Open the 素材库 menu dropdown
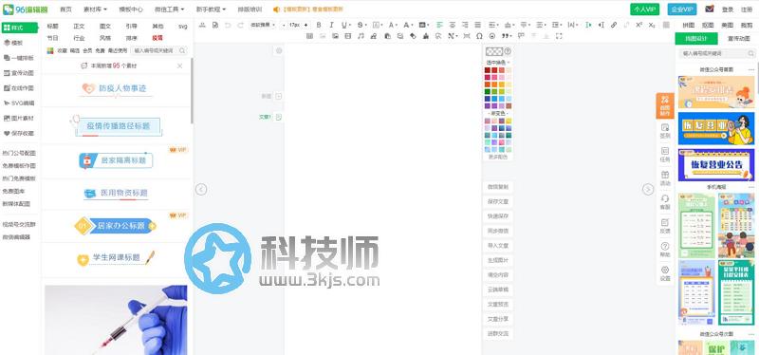The height and width of the screenshot is (355, 759). [95, 9]
